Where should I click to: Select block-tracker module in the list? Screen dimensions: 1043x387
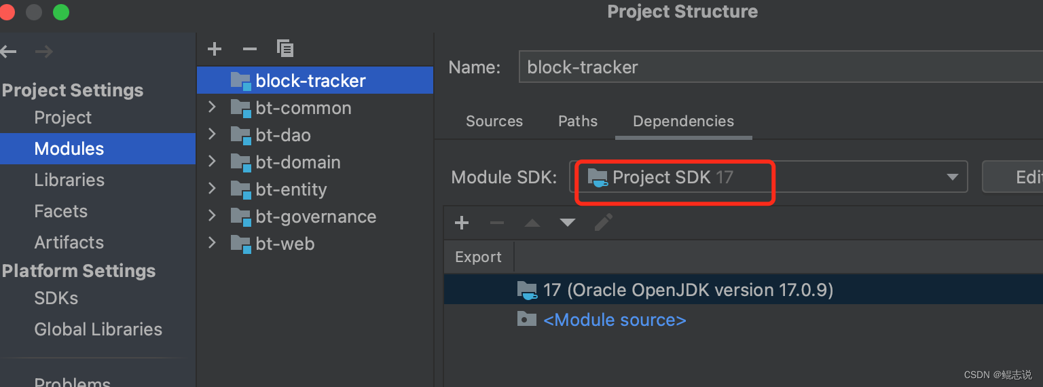[x=315, y=80]
